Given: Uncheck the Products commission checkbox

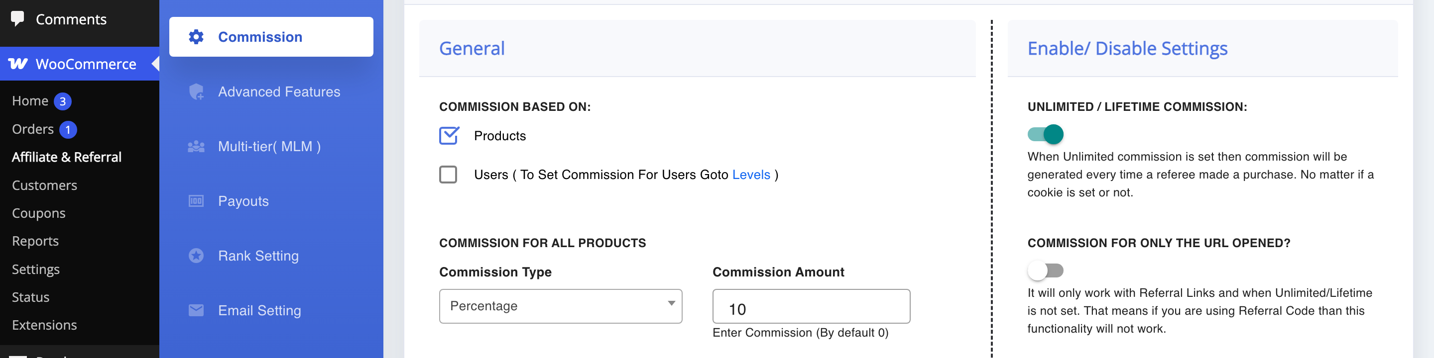Looking at the screenshot, I should (x=449, y=136).
